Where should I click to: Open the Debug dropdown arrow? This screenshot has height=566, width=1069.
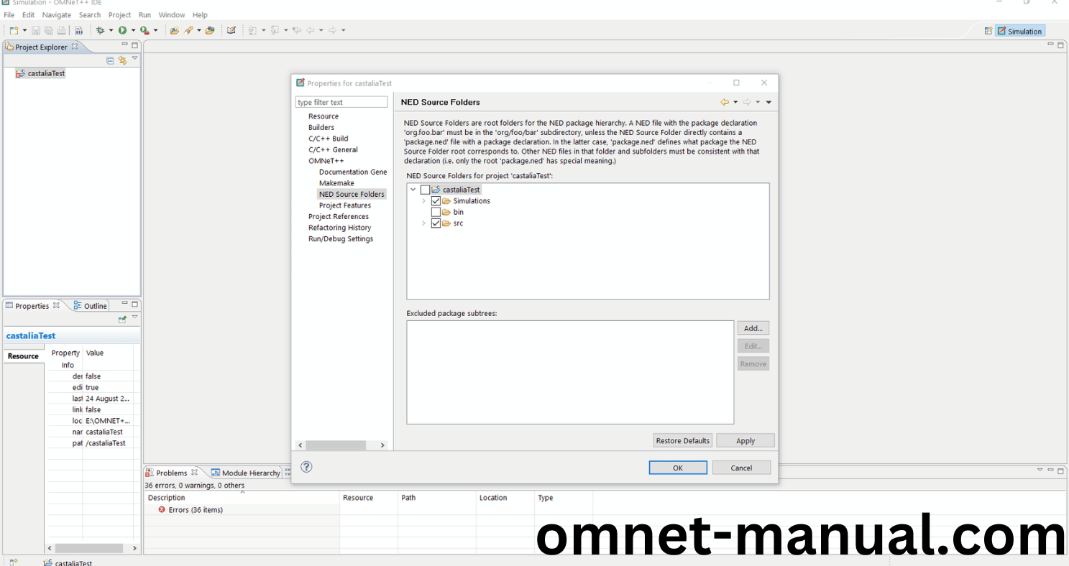point(111,30)
